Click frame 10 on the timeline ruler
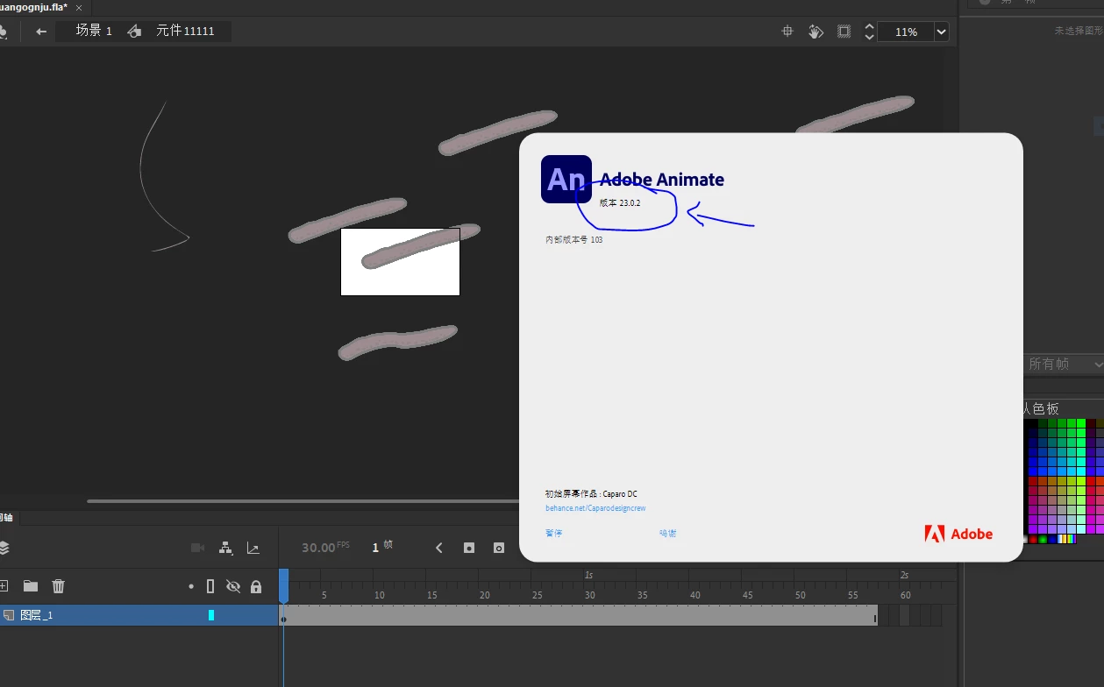The image size is (1104, 687). click(380, 595)
